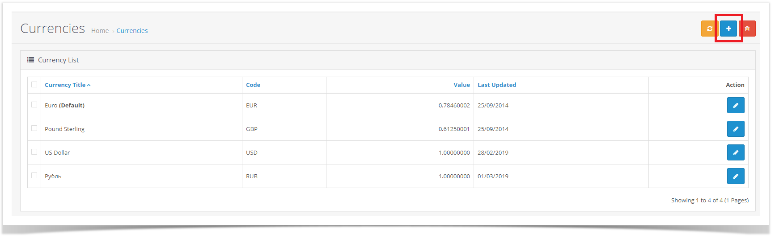Check the Euro row checkbox

34,105
